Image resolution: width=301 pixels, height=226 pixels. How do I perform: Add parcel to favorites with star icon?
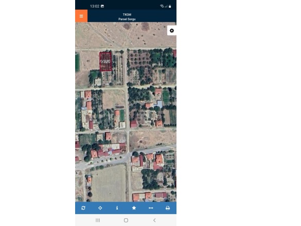(134, 208)
